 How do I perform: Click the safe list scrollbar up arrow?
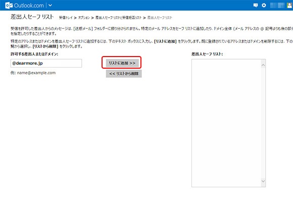pyautogui.click(x=263, y=65)
